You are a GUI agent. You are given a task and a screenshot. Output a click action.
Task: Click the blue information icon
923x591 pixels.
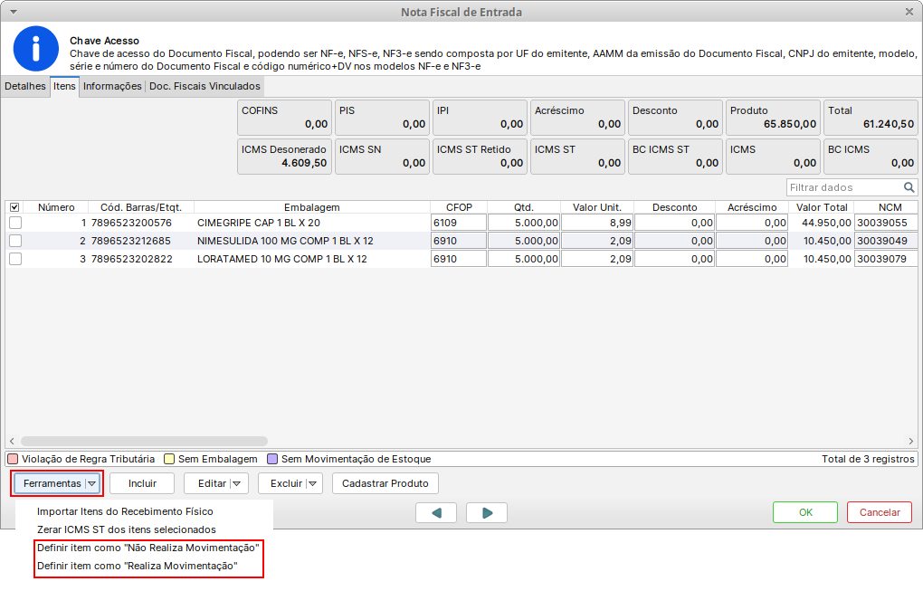(x=34, y=52)
